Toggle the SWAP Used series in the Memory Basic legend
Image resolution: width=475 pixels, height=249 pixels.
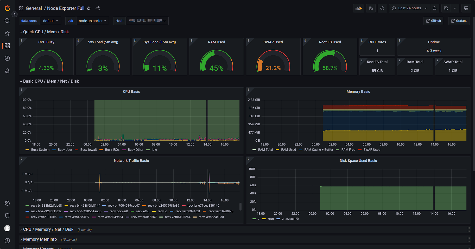(x=372, y=150)
